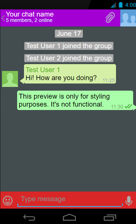Tap 'Test User 2 joined the group' notice
136x224 pixels.
tap(69, 58)
